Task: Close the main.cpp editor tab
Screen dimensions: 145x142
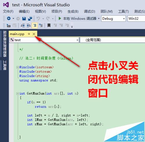Action: tap(34, 34)
